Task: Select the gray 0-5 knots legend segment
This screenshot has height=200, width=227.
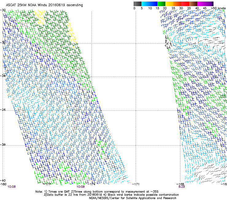Action: (x=137, y=4)
